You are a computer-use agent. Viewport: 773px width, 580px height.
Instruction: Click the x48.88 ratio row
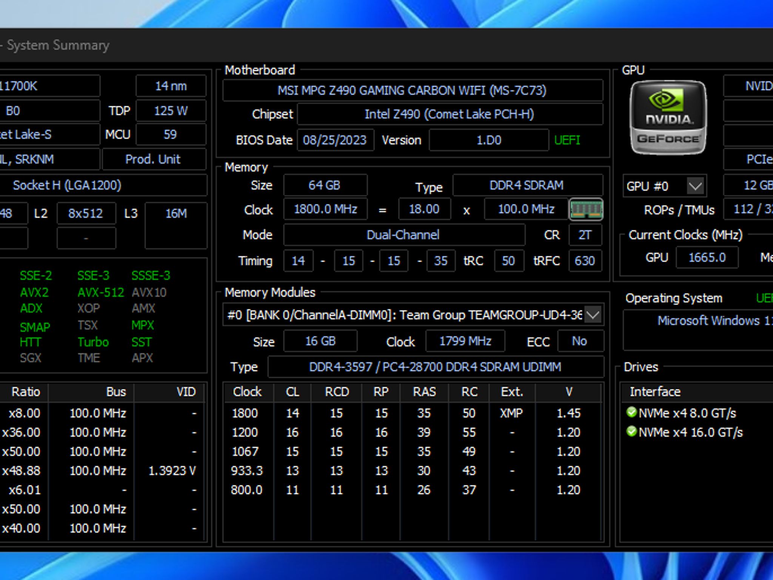pyautogui.click(x=102, y=470)
